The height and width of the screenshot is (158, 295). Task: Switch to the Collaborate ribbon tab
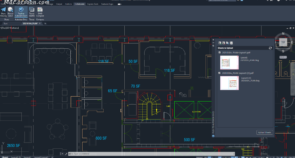[x=80, y=4]
